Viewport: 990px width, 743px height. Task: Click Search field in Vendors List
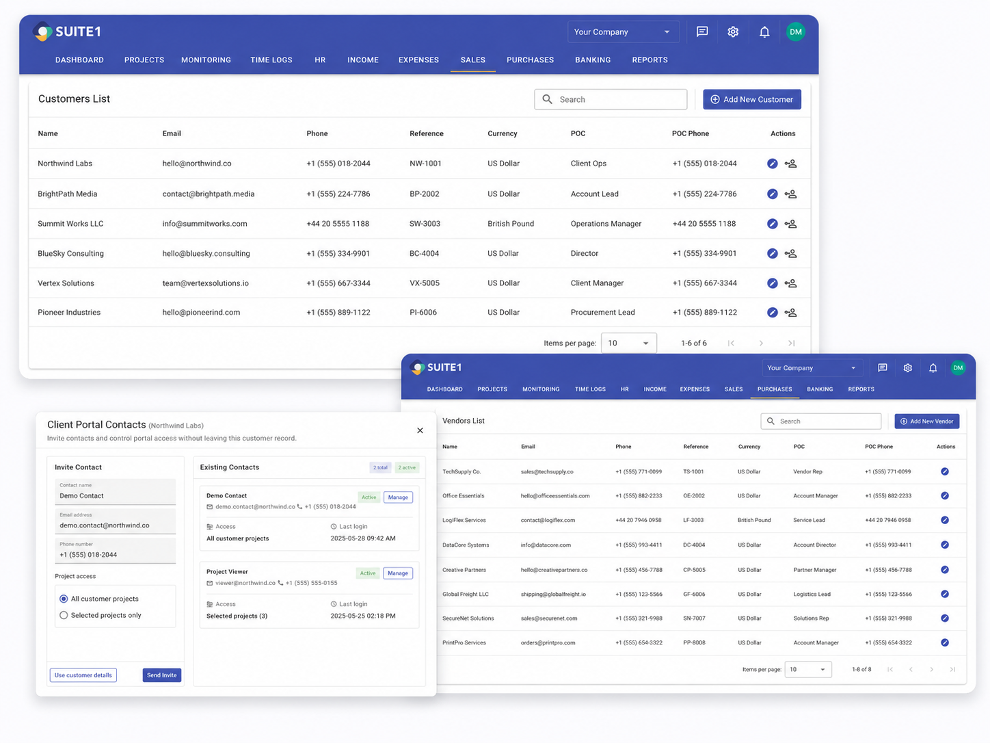click(821, 421)
